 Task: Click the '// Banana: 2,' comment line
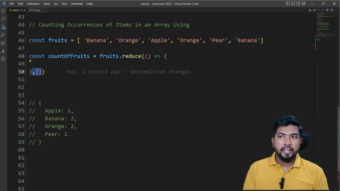click(x=53, y=118)
